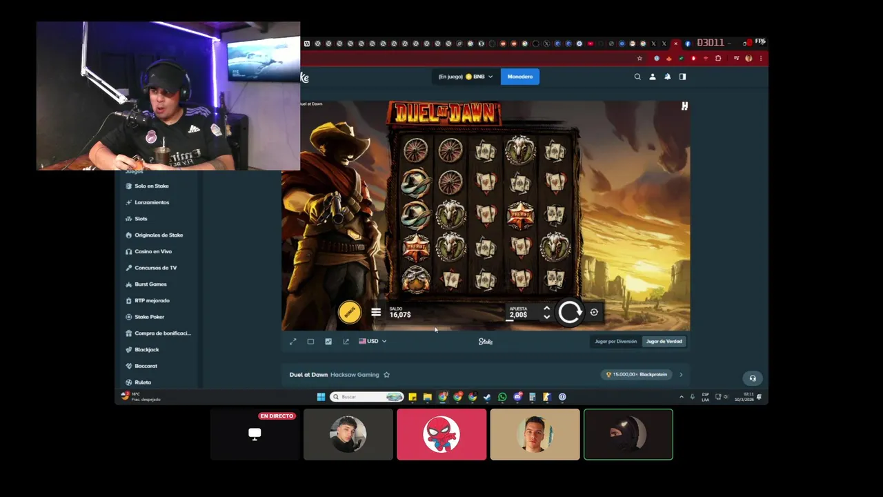The image size is (883, 497).
Task: Increase the bet with the up arrow
Action: pyautogui.click(x=546, y=309)
